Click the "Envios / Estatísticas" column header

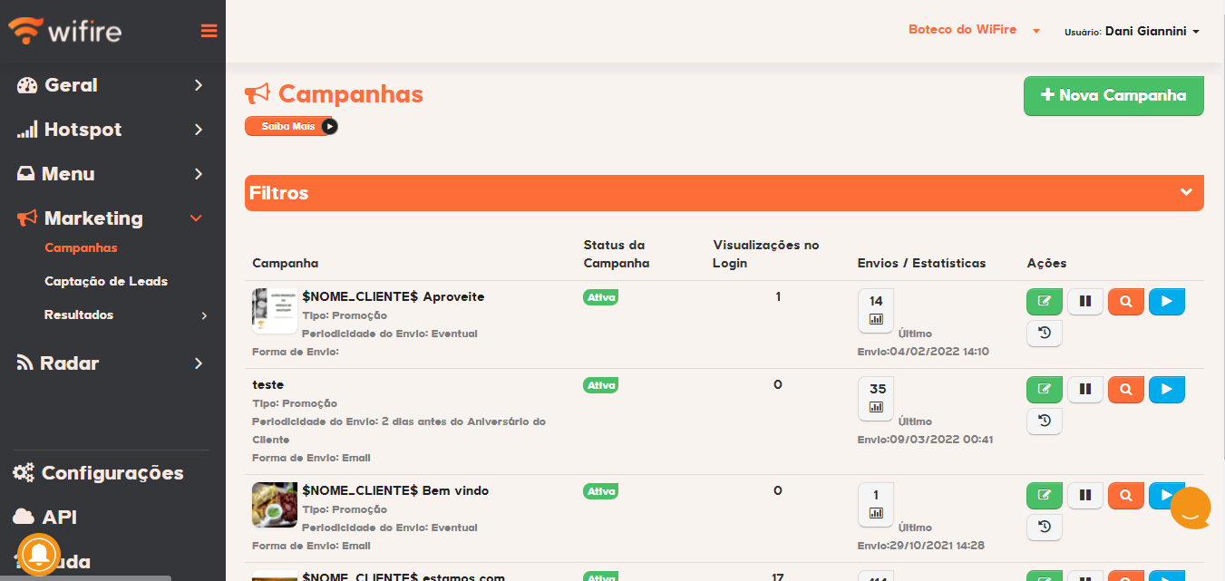[x=921, y=264]
